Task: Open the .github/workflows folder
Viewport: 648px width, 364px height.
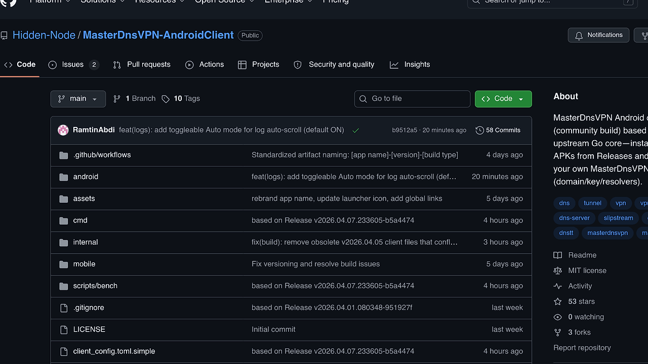Action: pyautogui.click(x=102, y=155)
